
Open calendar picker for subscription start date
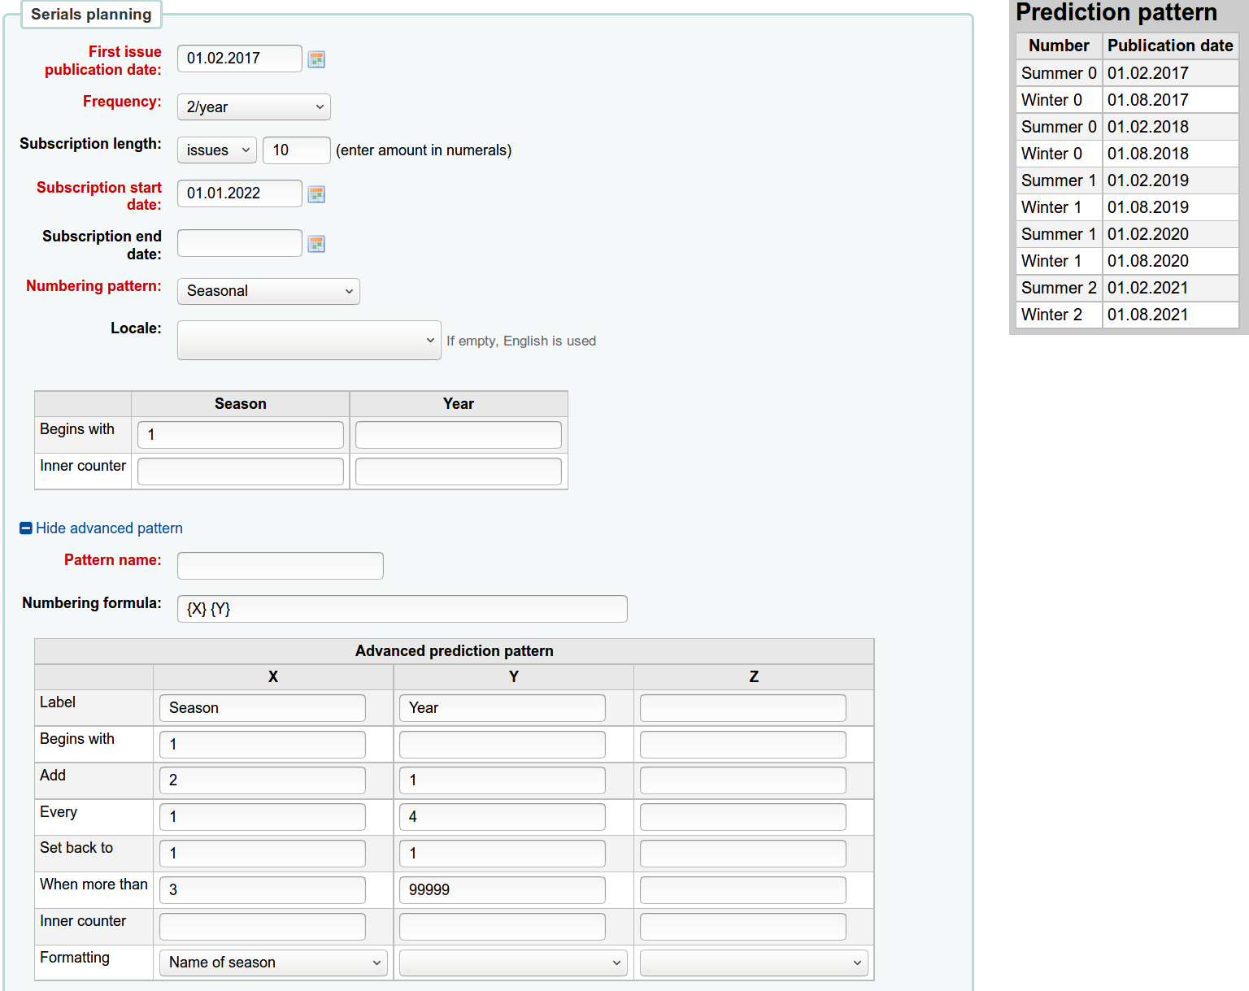pyautogui.click(x=316, y=194)
